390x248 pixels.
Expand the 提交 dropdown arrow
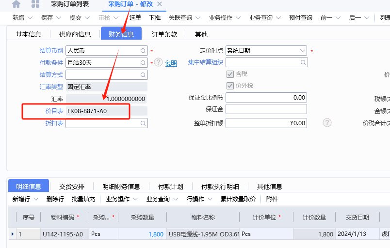click(x=87, y=18)
